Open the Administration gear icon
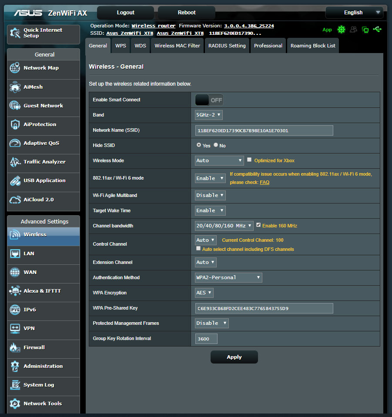 click(x=15, y=366)
